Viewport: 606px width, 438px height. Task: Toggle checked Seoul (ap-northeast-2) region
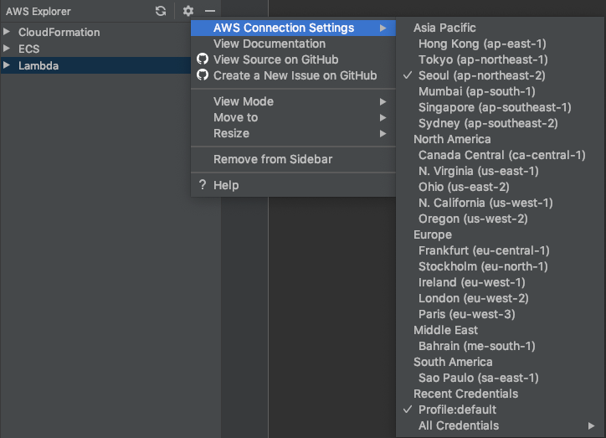tap(501, 75)
